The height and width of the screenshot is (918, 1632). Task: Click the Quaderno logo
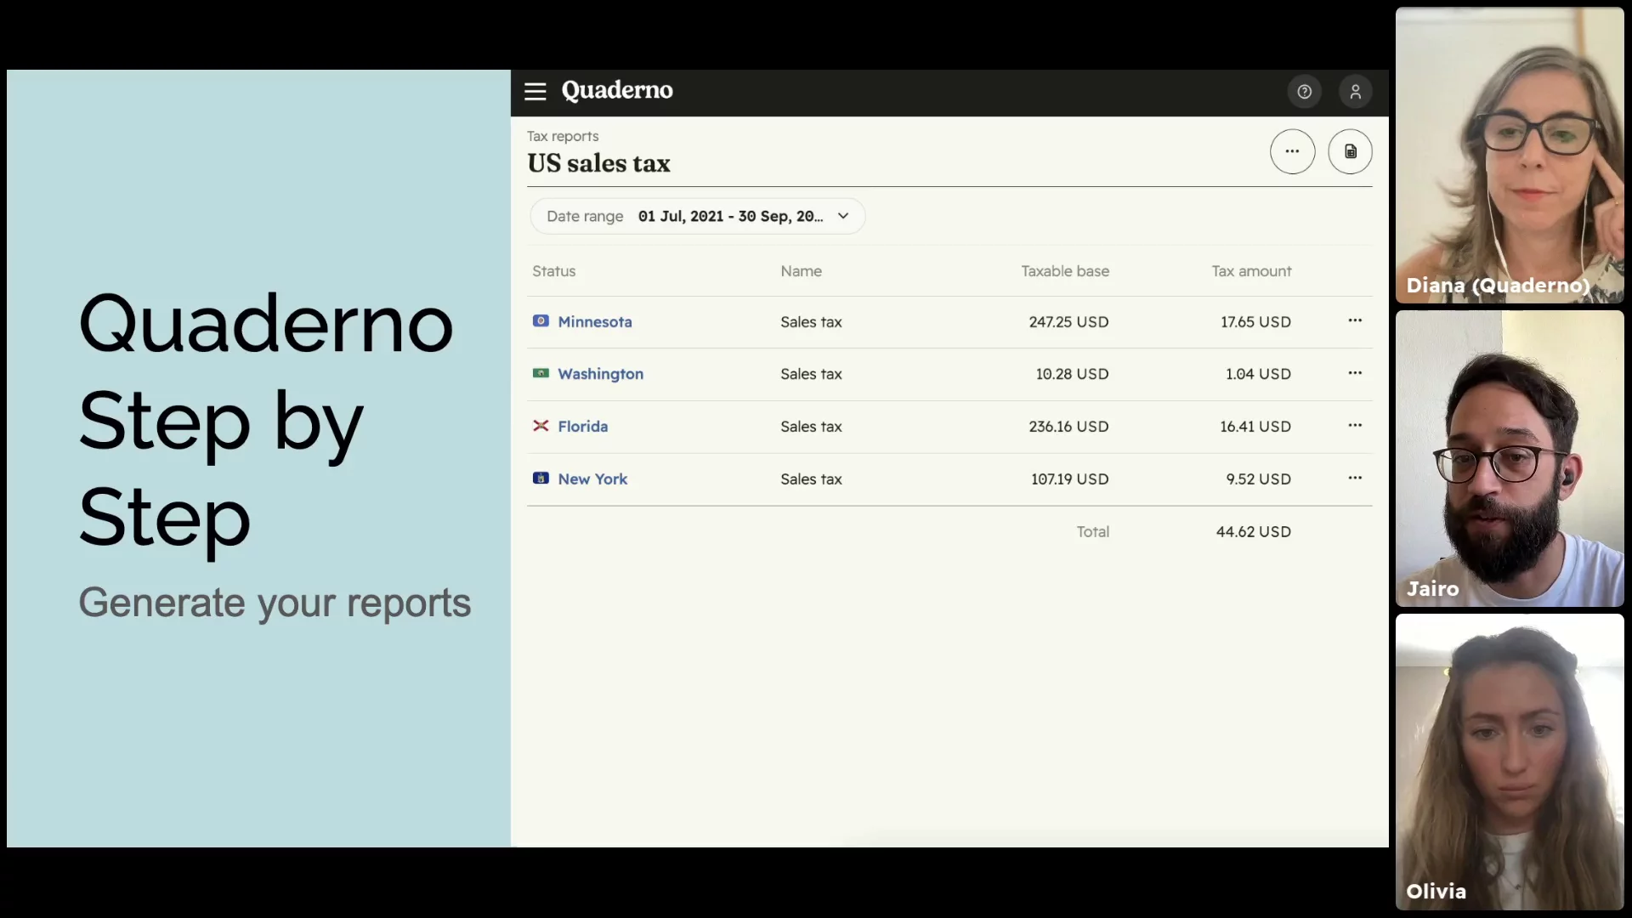(616, 90)
